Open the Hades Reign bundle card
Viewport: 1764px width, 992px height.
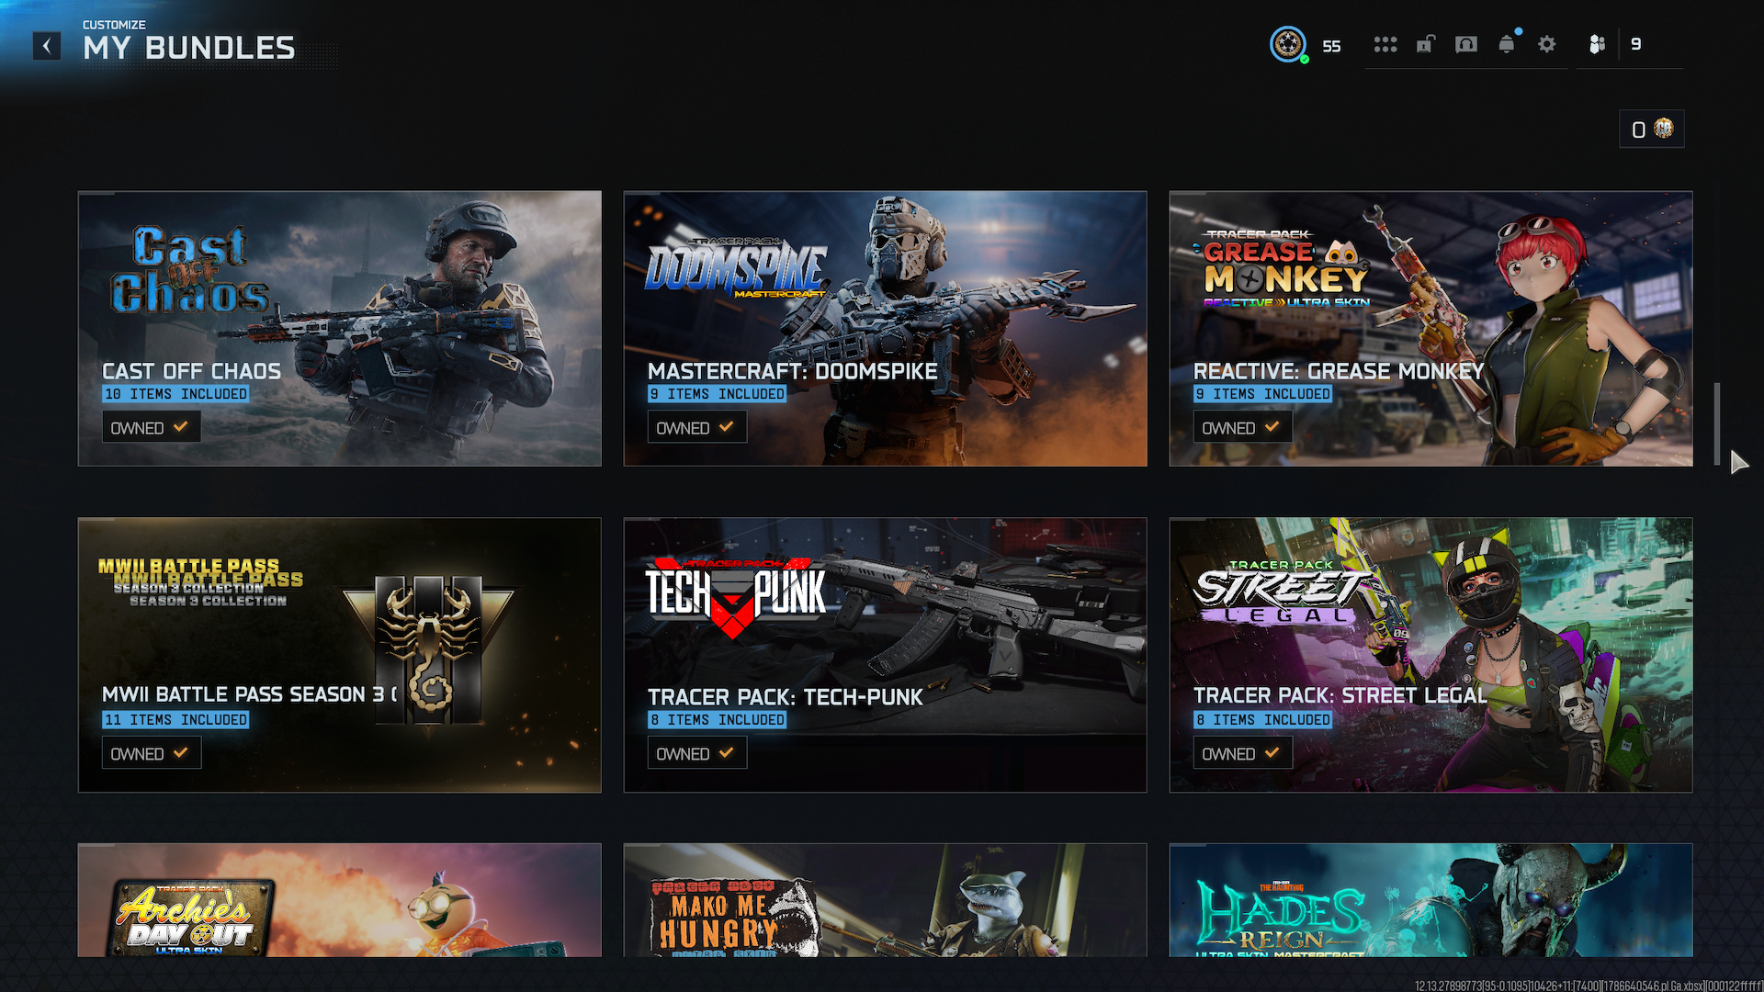[x=1430, y=900]
